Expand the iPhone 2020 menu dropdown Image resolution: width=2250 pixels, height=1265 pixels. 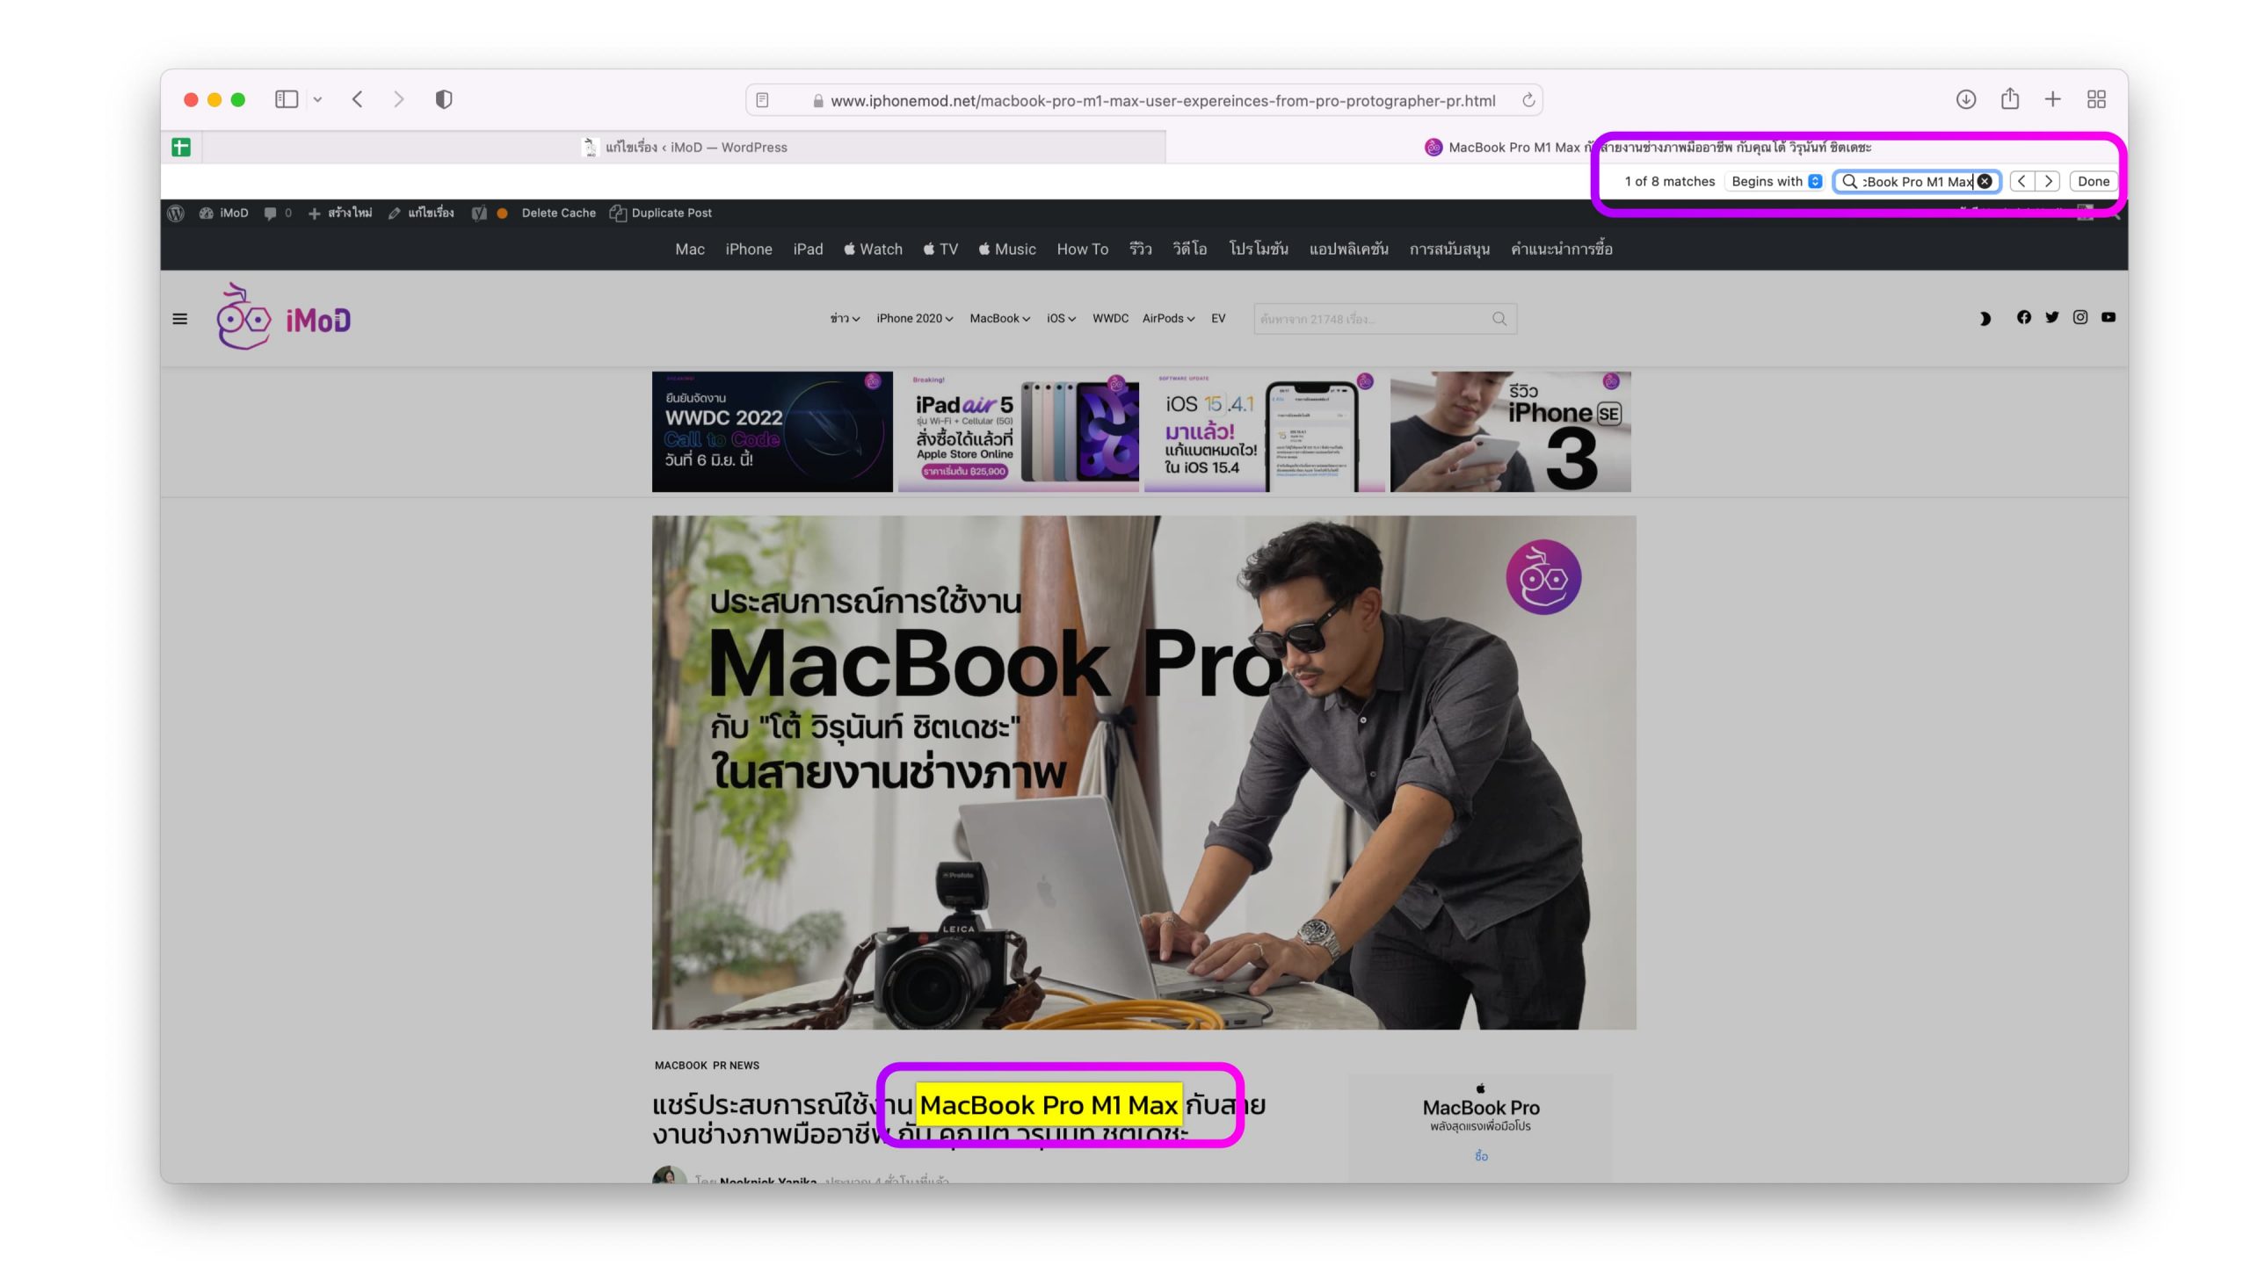pyautogui.click(x=914, y=318)
